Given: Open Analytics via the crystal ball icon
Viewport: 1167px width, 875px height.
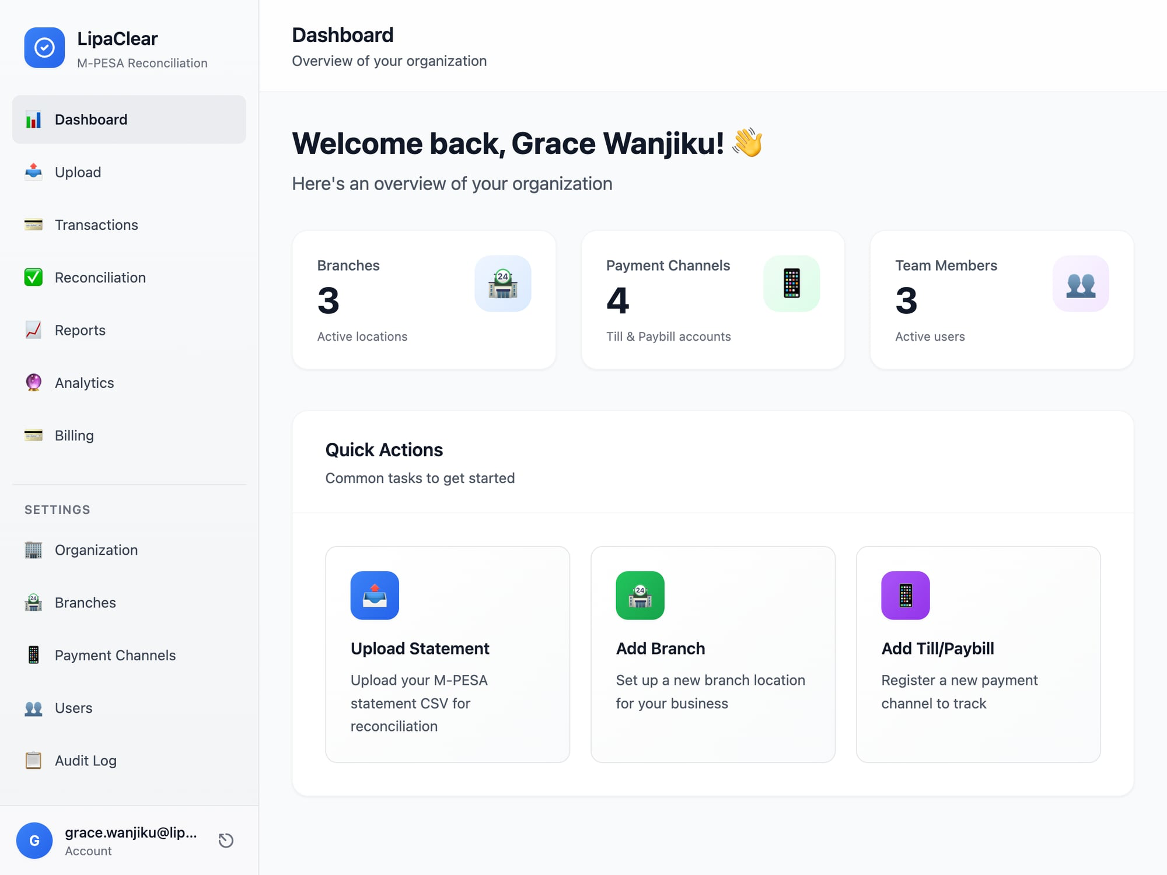Looking at the screenshot, I should [x=33, y=383].
